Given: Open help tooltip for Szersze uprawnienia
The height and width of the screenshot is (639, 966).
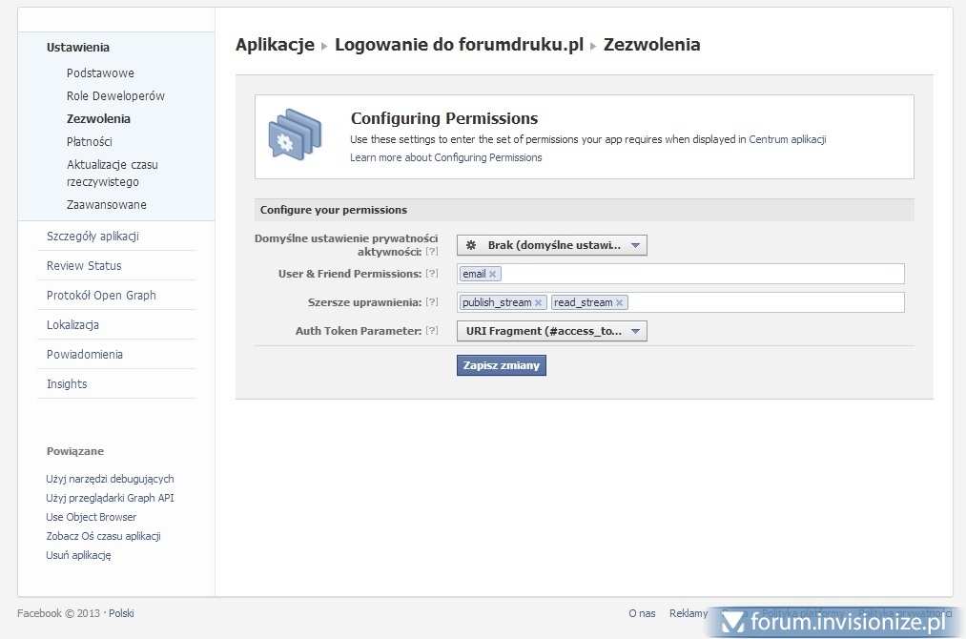Looking at the screenshot, I should point(432,302).
